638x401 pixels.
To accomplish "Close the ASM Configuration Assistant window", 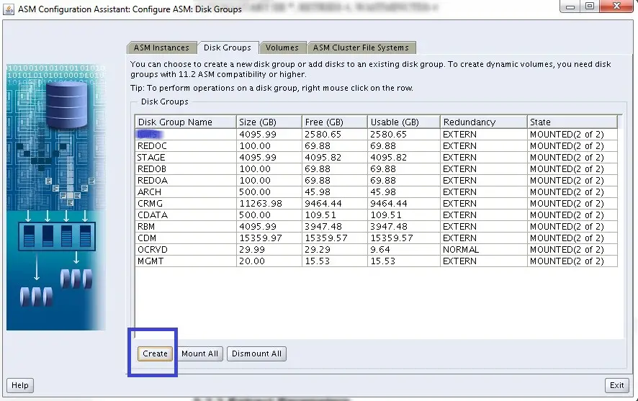I will click(x=616, y=6).
